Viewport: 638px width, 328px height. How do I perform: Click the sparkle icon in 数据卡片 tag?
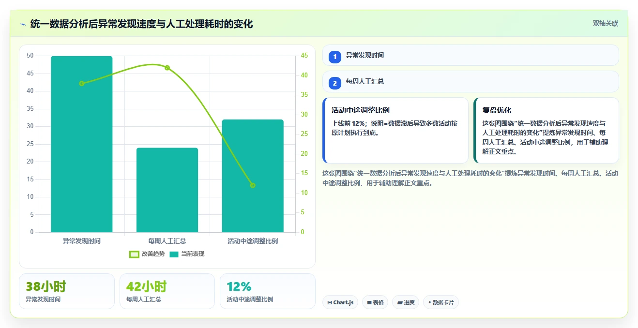coord(430,302)
